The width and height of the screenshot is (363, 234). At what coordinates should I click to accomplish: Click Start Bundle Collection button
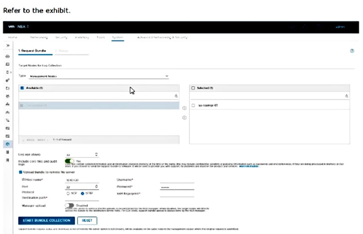click(46, 220)
